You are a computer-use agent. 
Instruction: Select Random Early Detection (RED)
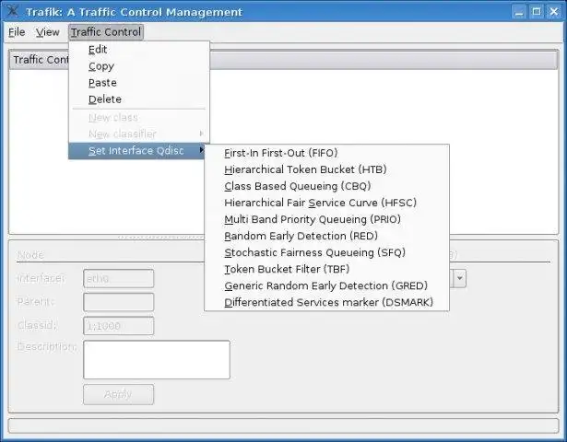[x=327, y=236]
